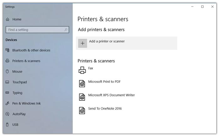Close the Settings window
This screenshot has width=220, height=137.
tap(212, 7)
